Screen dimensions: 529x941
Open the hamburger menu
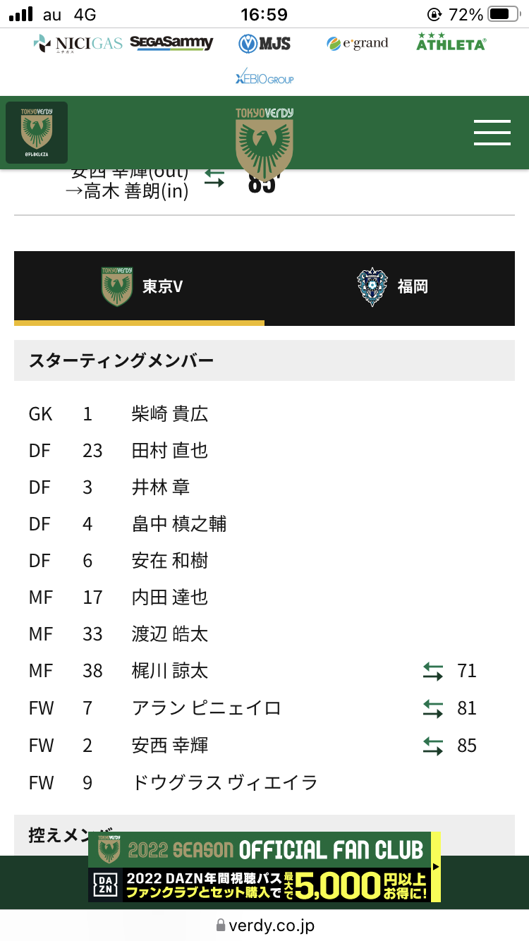492,133
